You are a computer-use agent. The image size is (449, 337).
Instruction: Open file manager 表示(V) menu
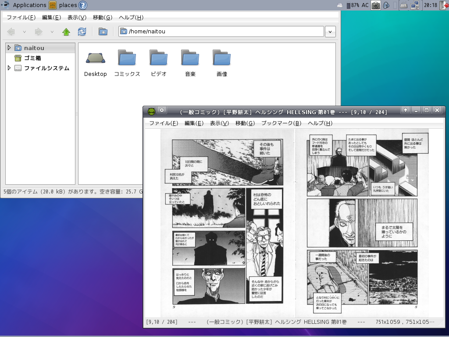[77, 18]
